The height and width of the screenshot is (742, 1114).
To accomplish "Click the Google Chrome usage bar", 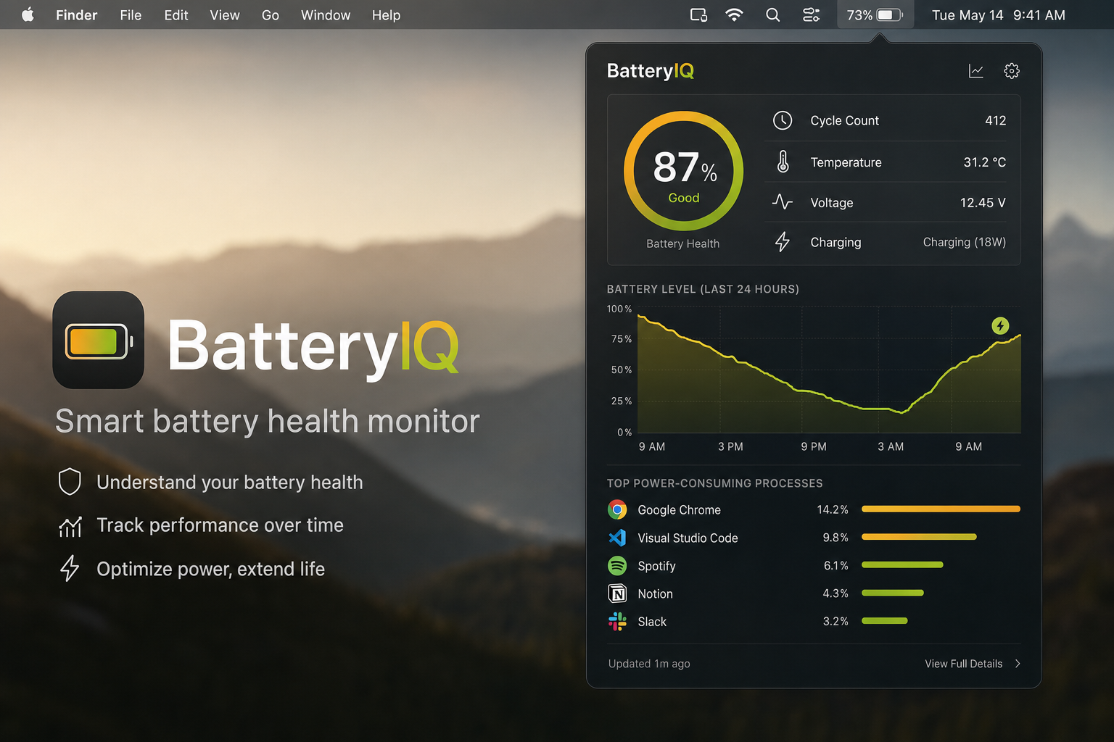I will click(x=941, y=509).
